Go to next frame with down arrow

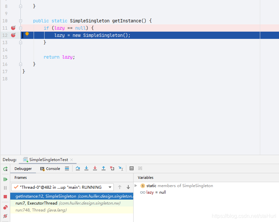(128, 187)
